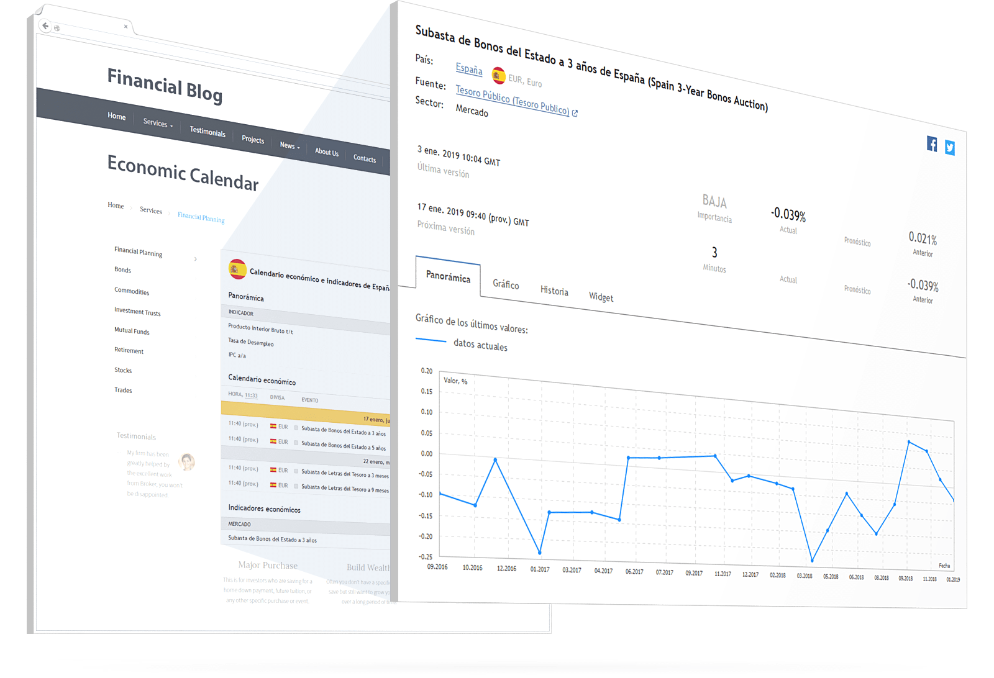Open the Services dropdown in the navigation bar
994x678 pixels.
pos(158,123)
